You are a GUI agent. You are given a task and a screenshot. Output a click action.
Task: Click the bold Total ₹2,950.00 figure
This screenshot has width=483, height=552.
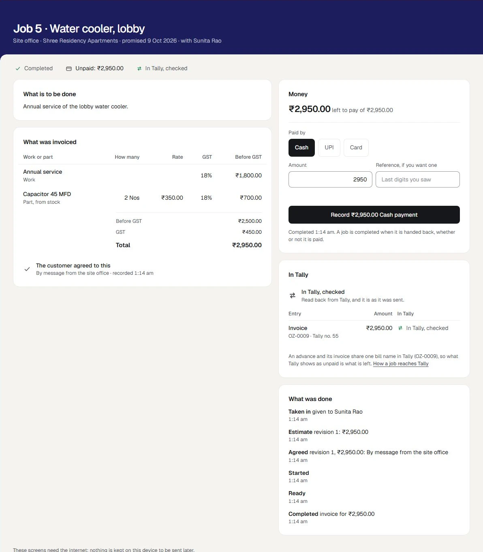pos(247,245)
